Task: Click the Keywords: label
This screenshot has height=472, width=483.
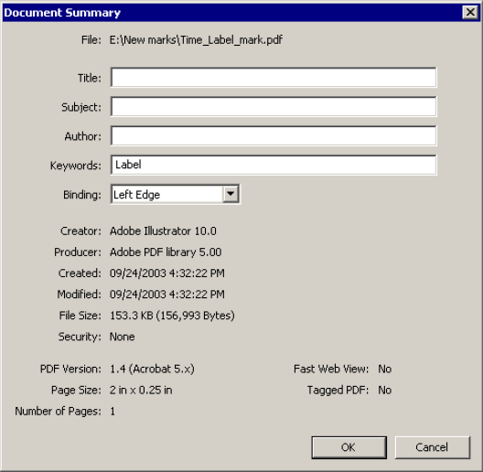Action: pos(76,166)
